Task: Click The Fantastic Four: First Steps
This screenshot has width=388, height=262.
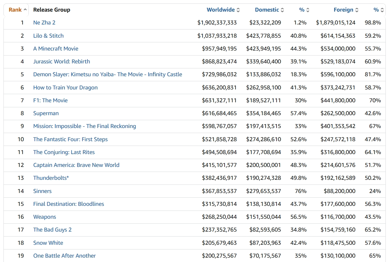Action: pos(70,139)
